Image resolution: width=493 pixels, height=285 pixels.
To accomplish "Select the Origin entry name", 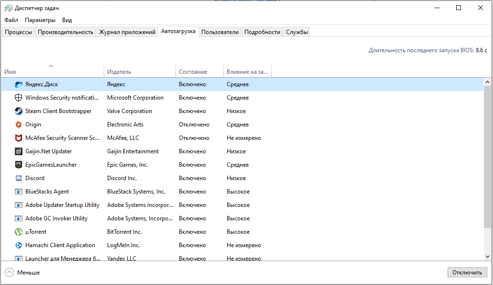I will coord(33,125).
